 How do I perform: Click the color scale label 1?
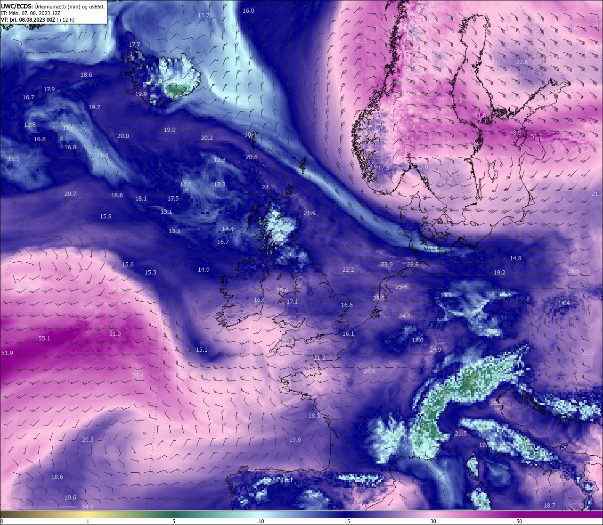[88, 521]
